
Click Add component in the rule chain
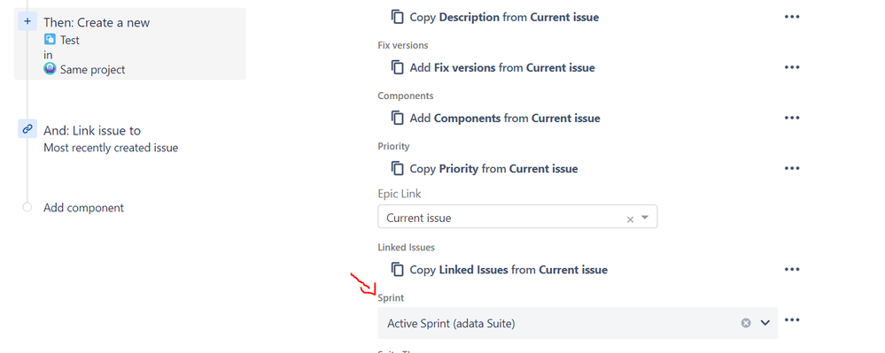click(83, 208)
